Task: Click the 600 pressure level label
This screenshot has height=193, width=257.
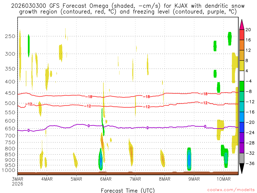Action: (10, 121)
